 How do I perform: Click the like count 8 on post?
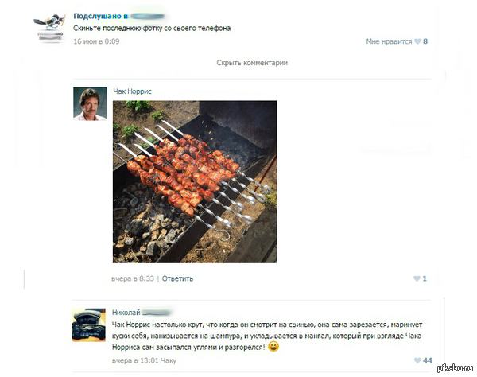425,41
